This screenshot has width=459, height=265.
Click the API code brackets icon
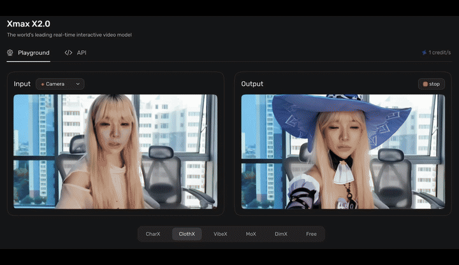click(68, 53)
